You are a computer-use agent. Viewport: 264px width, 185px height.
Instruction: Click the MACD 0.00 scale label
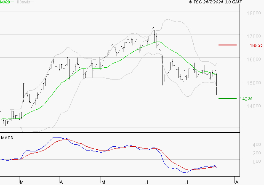[x=257, y=161]
